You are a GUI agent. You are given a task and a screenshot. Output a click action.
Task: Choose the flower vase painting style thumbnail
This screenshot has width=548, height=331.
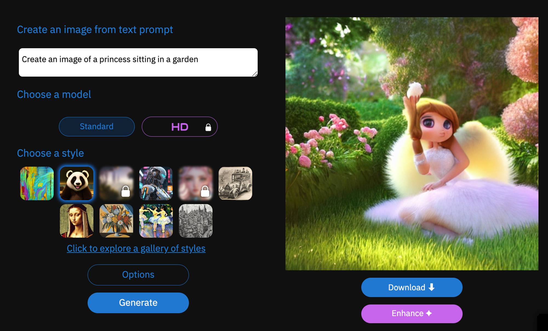(116, 221)
